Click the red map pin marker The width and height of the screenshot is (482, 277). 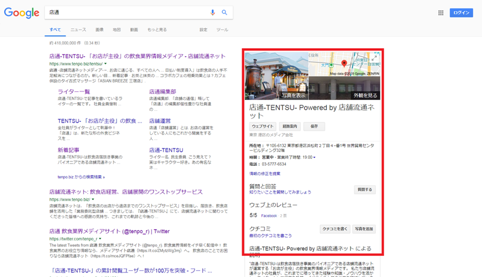[x=344, y=63]
